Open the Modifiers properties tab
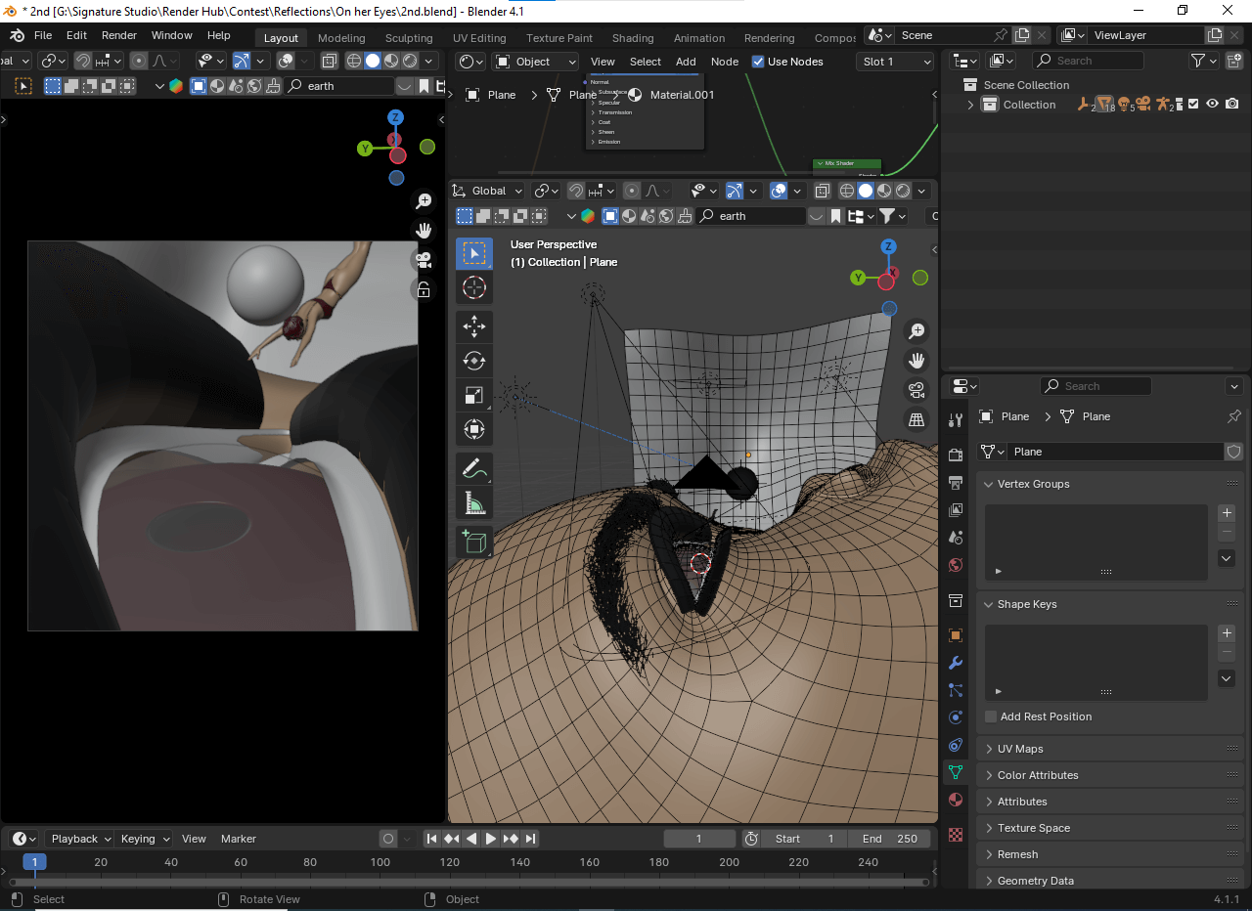Image resolution: width=1252 pixels, height=911 pixels. pyautogui.click(x=956, y=663)
